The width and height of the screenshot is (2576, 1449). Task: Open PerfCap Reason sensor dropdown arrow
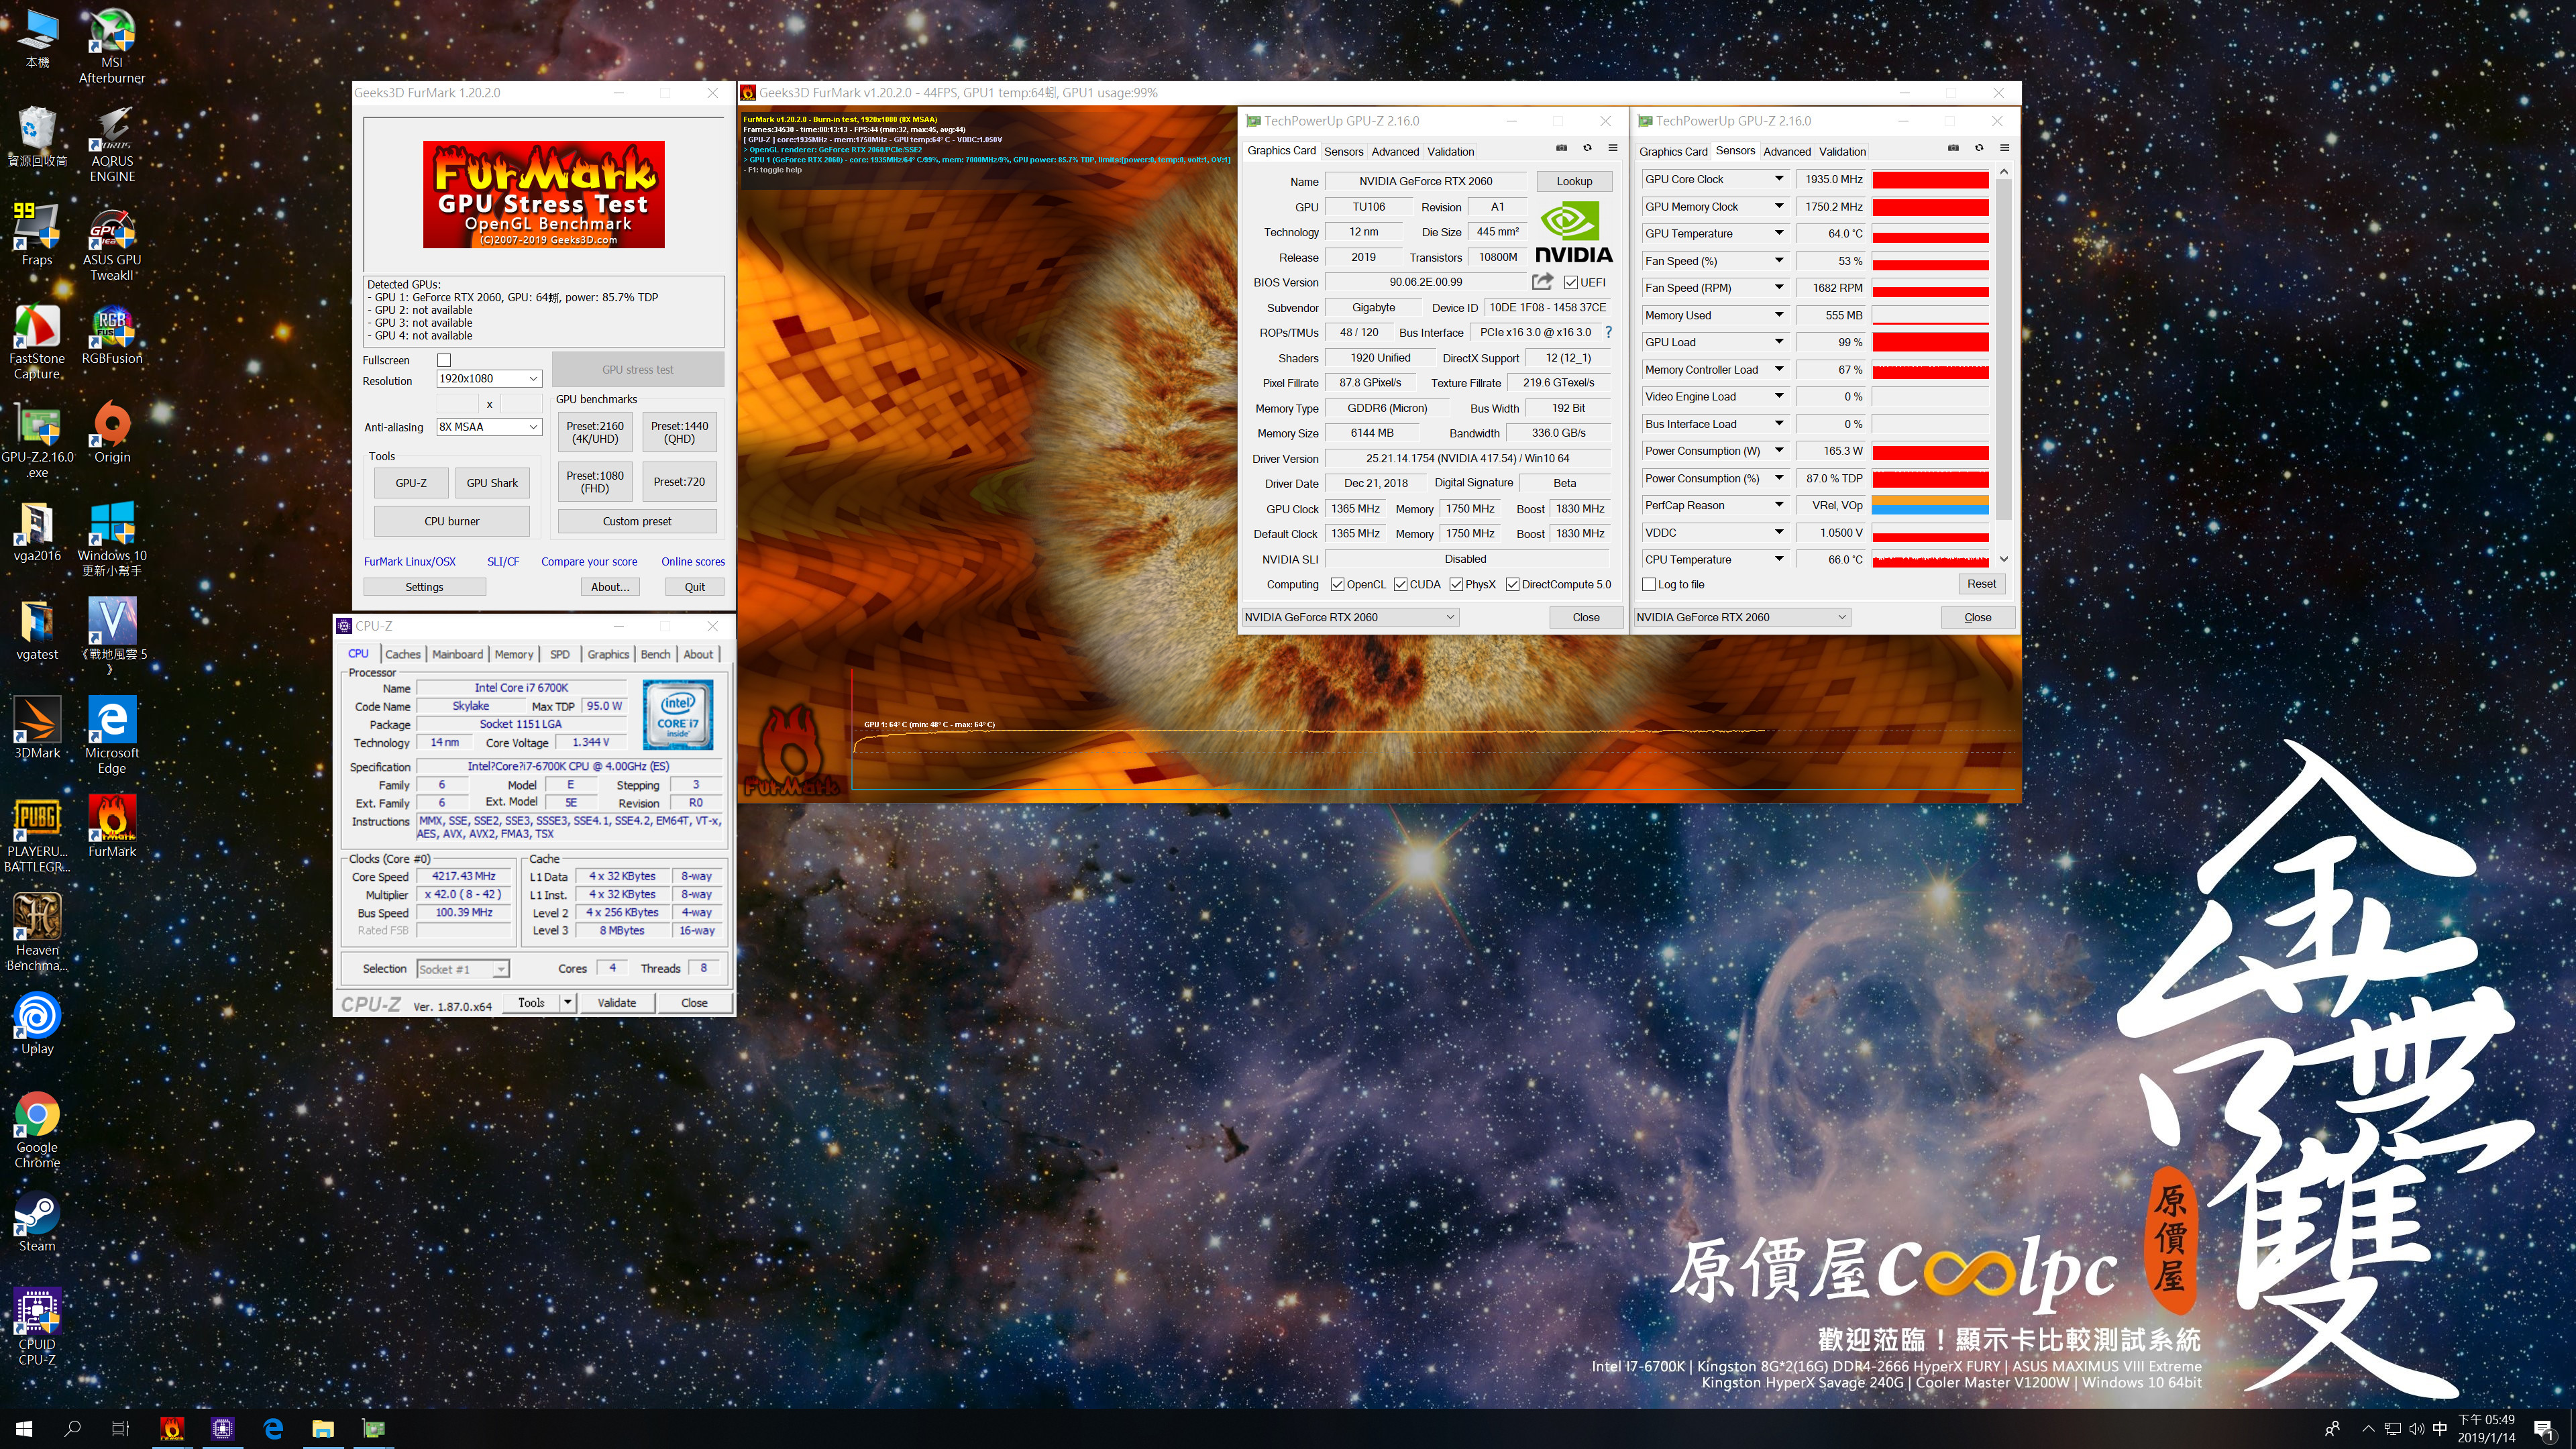(x=1778, y=505)
